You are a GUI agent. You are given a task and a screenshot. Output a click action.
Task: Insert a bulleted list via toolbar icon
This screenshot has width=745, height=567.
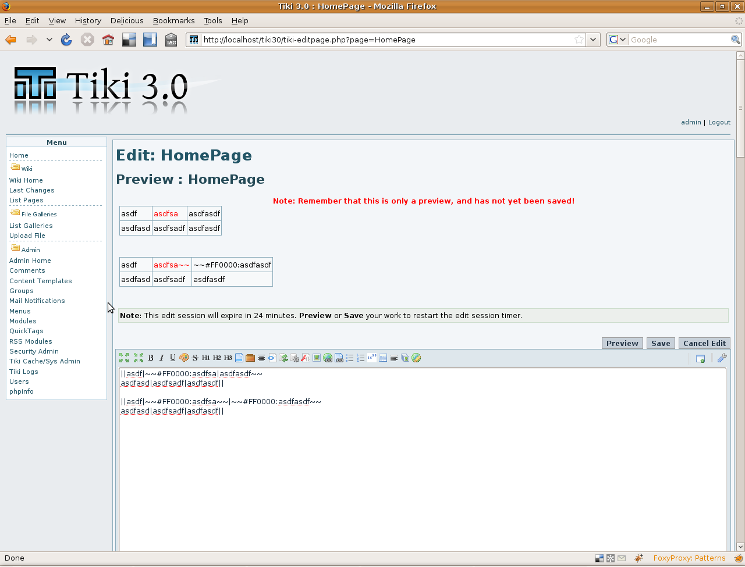tap(350, 358)
